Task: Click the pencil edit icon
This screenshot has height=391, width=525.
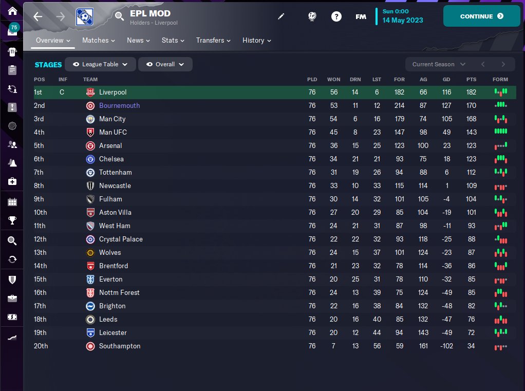Action: [x=281, y=16]
